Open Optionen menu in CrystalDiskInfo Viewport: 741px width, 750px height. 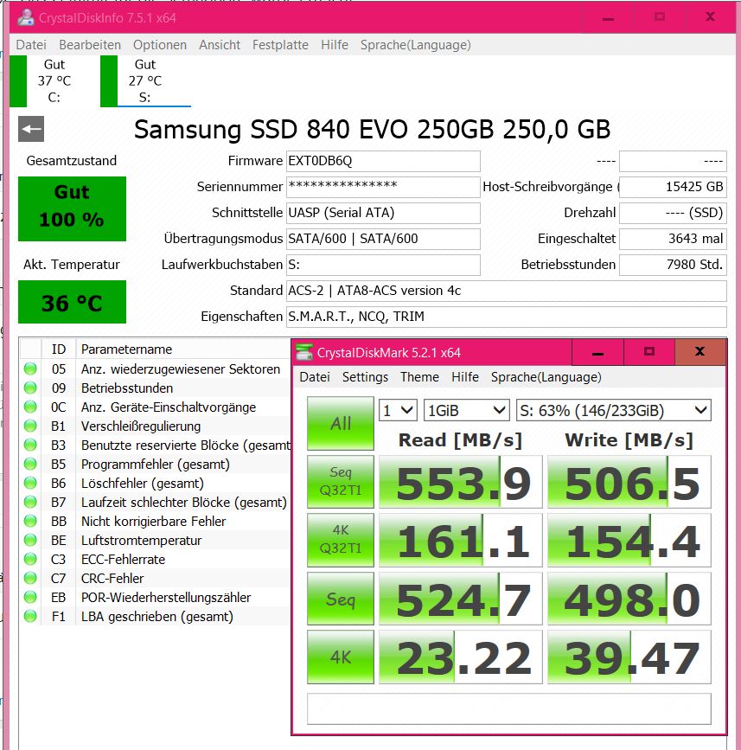point(160,45)
